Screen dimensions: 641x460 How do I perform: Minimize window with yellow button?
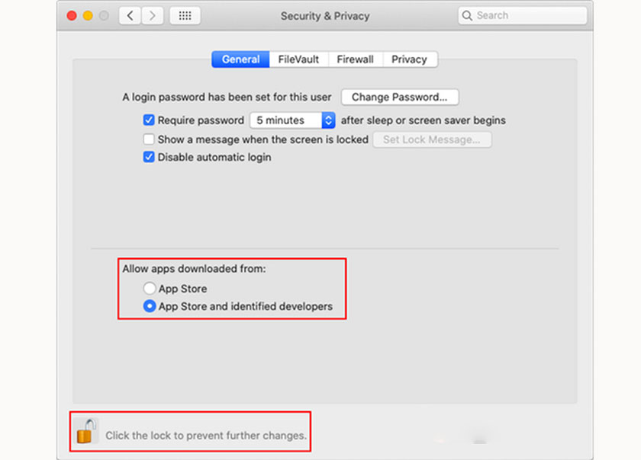tap(88, 15)
